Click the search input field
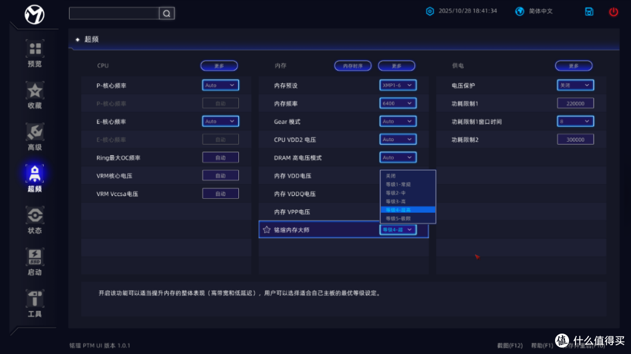Image resolution: width=631 pixels, height=354 pixels. pyautogui.click(x=115, y=13)
